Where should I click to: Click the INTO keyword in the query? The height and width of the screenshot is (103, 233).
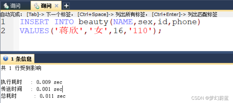[x=64, y=22]
